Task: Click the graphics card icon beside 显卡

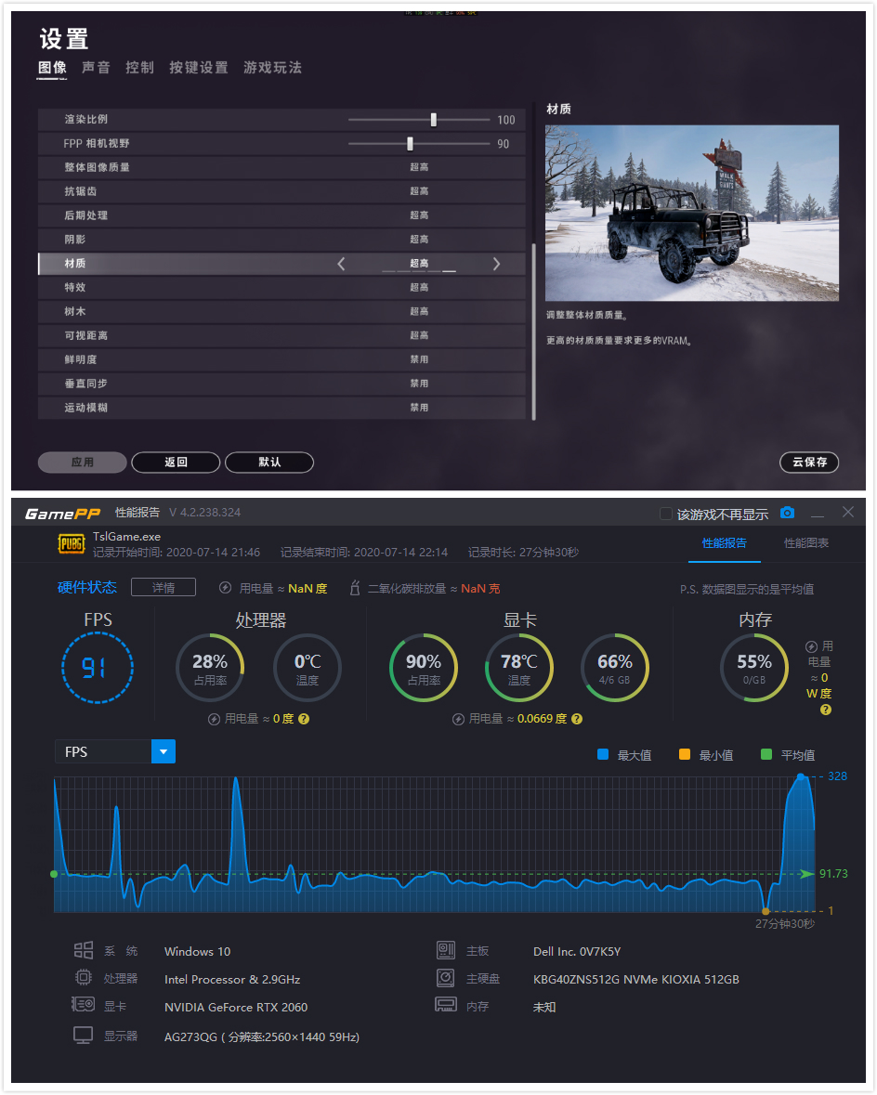Action: [84, 1005]
